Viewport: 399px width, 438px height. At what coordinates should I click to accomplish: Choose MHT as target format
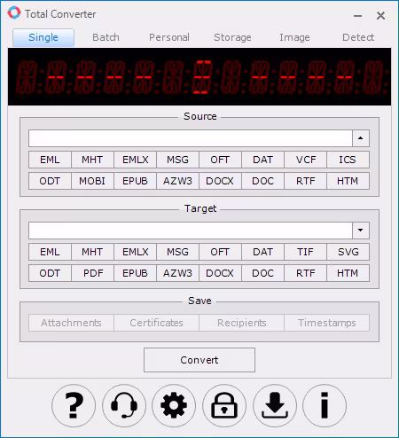[x=92, y=252]
